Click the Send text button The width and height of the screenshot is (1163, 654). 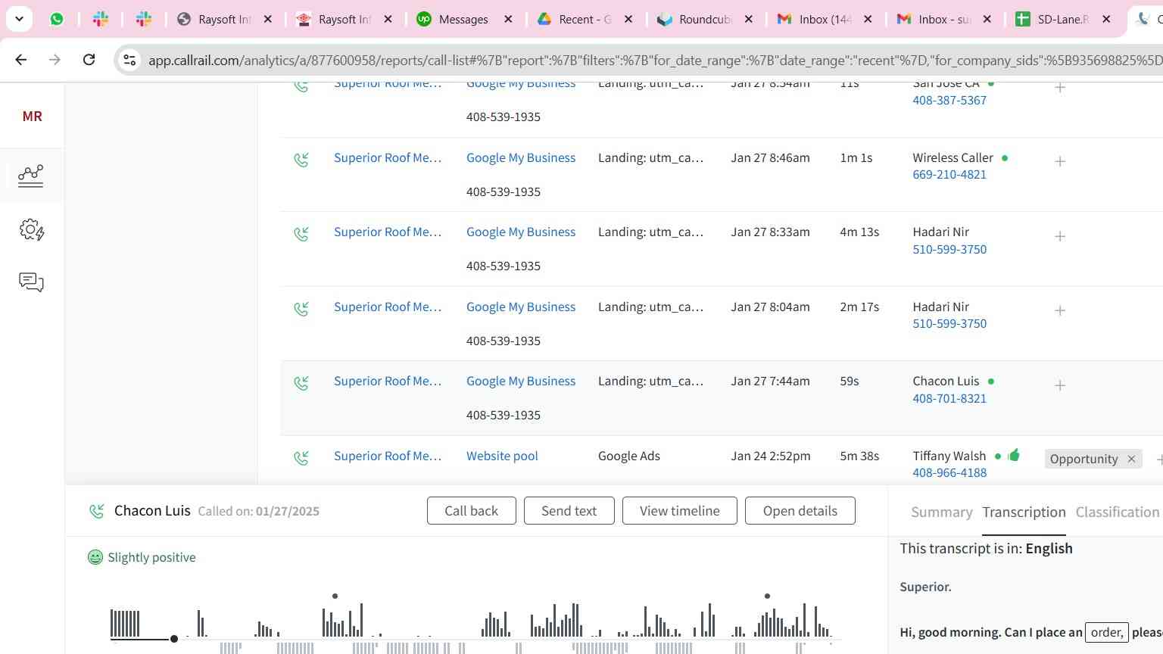(x=569, y=510)
